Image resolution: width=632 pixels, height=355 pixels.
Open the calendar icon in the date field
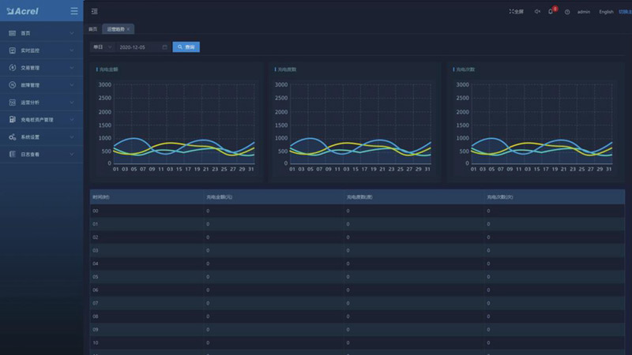[164, 47]
